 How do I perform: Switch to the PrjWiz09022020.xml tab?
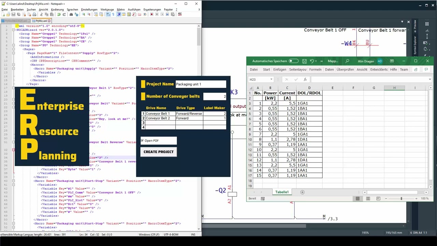[x=16, y=21]
